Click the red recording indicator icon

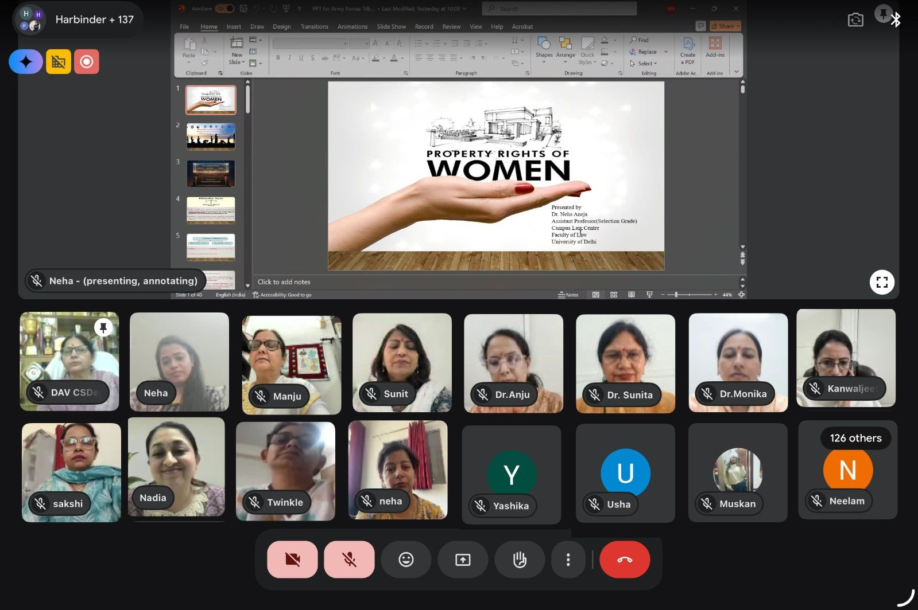click(x=87, y=62)
